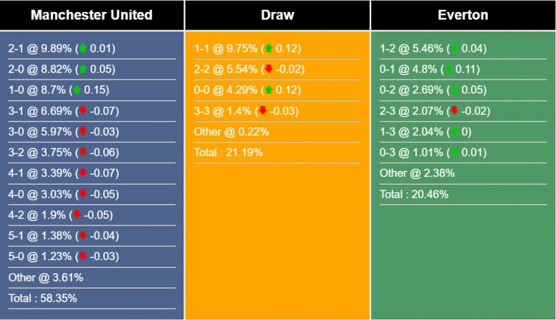Viewport: 556px width, 320px height.
Task: Click red down arrow next to 2-2 draw
Action: [x=269, y=69]
